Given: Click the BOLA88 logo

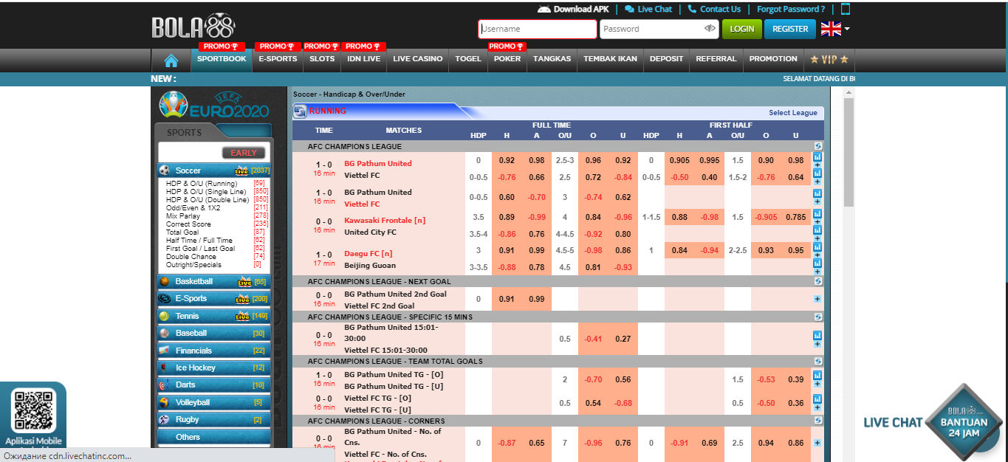Looking at the screenshot, I should [x=193, y=27].
